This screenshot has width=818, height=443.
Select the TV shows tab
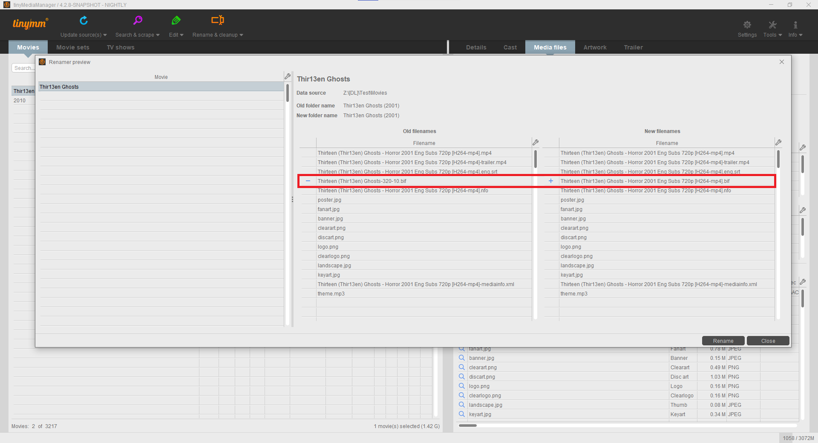(x=121, y=47)
